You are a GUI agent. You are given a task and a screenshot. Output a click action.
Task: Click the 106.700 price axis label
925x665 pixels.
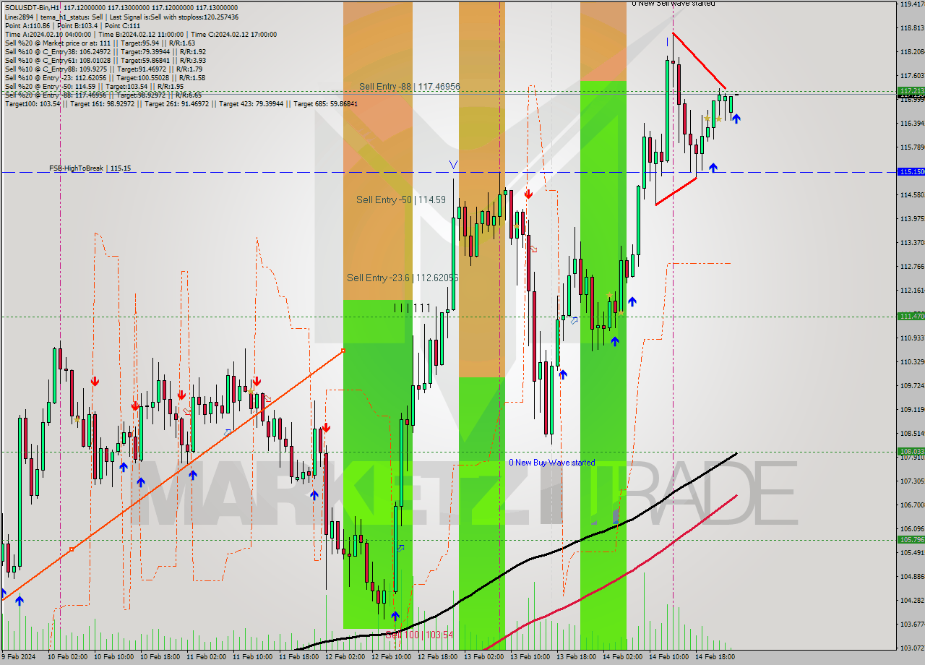click(x=912, y=505)
